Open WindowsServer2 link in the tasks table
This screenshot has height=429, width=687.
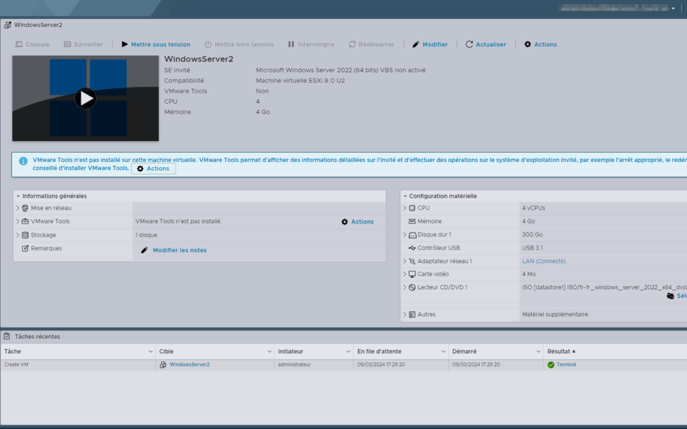[190, 365]
